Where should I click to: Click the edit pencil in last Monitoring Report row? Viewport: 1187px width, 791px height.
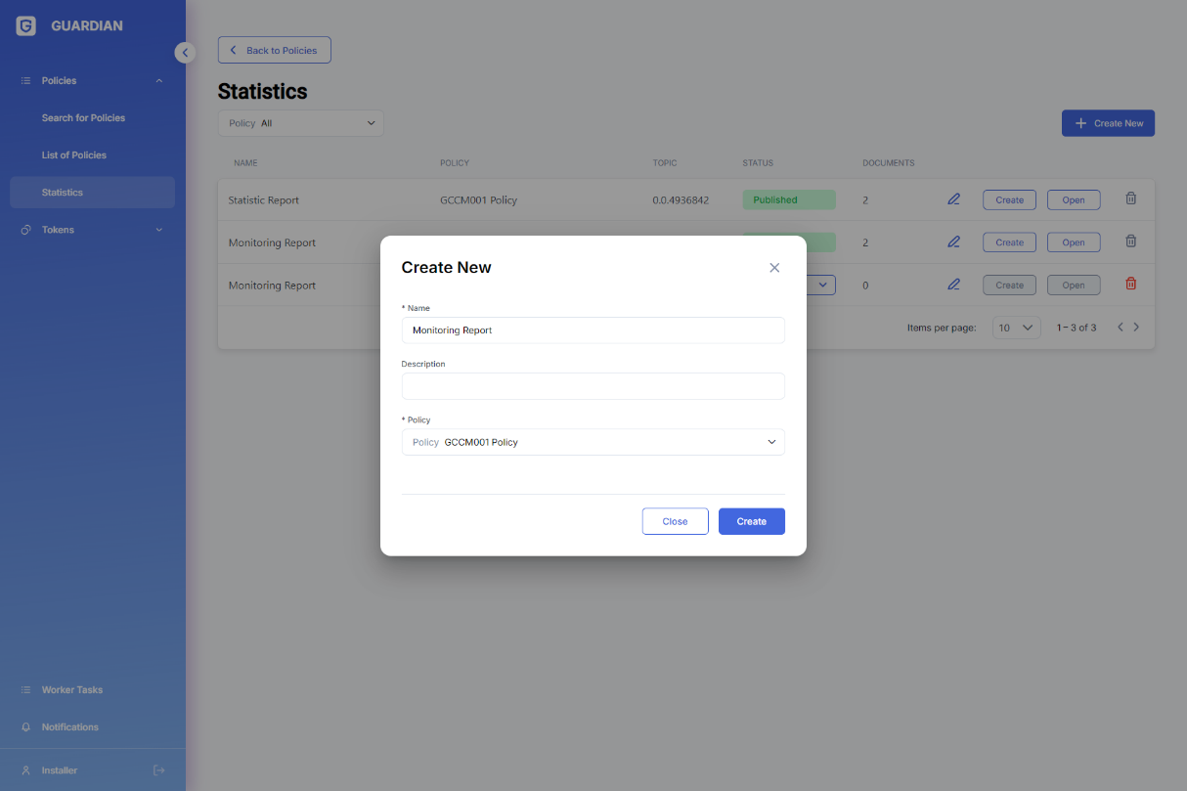point(953,285)
